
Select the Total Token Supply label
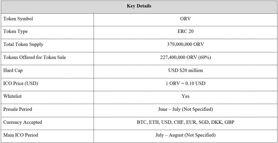pyautogui.click(x=23, y=44)
